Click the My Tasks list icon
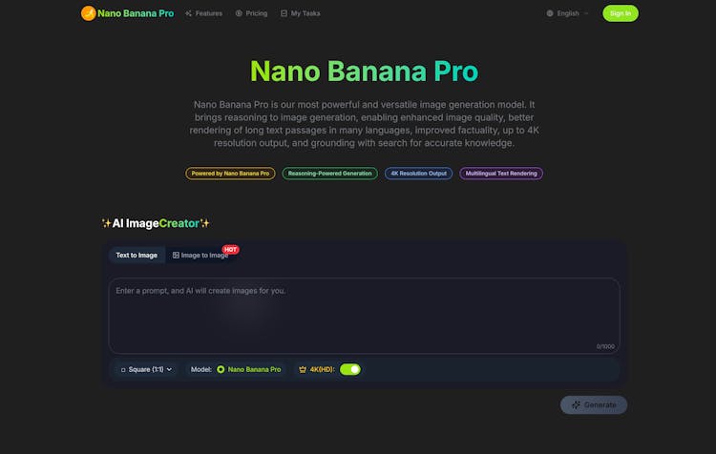Viewport: 716px width, 454px height. pyautogui.click(x=284, y=13)
